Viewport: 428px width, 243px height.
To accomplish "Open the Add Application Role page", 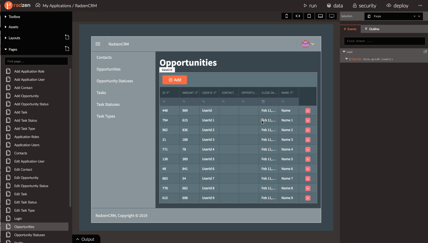I will point(29,71).
